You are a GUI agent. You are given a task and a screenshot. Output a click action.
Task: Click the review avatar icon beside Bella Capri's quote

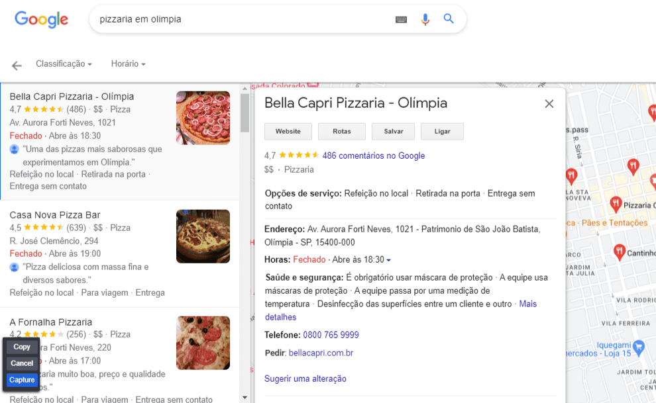point(15,149)
